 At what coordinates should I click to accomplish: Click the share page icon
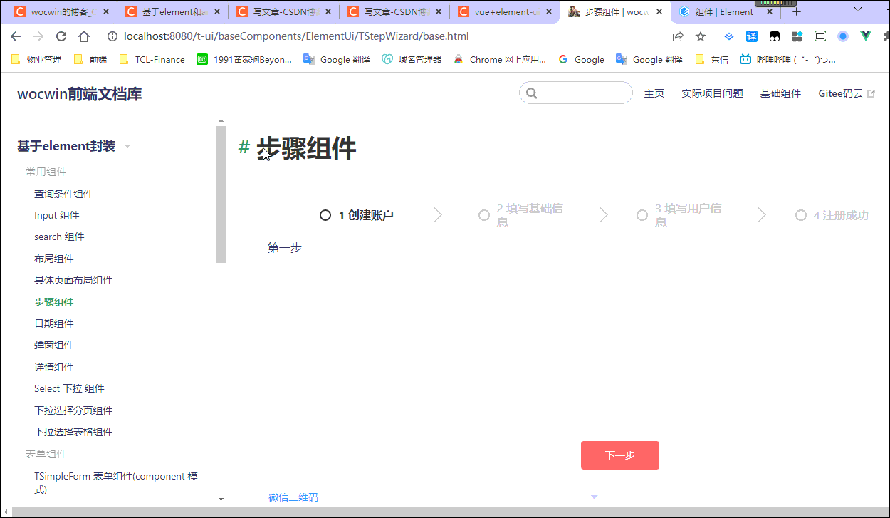coord(678,36)
